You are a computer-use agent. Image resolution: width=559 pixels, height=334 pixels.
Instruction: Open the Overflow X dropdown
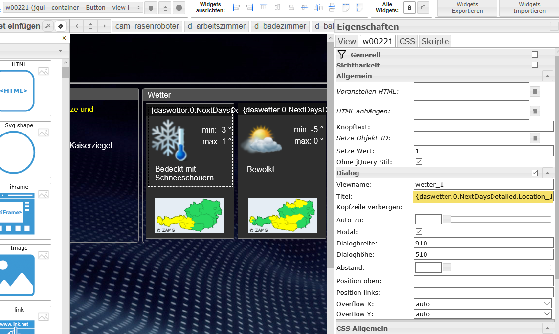pyautogui.click(x=483, y=304)
